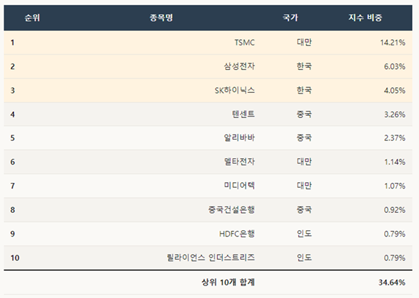The image size is (419, 298).
Task: Click the 대만 country cell in 미디어텍 row
Action: tap(304, 186)
